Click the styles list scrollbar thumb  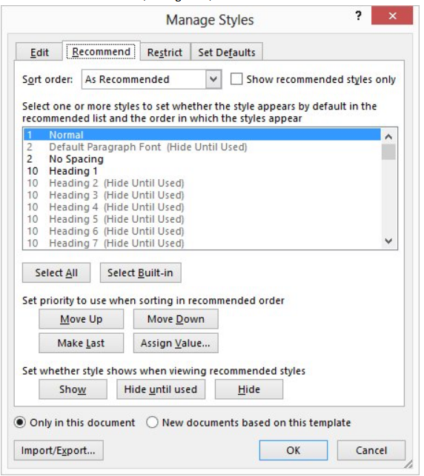388,152
